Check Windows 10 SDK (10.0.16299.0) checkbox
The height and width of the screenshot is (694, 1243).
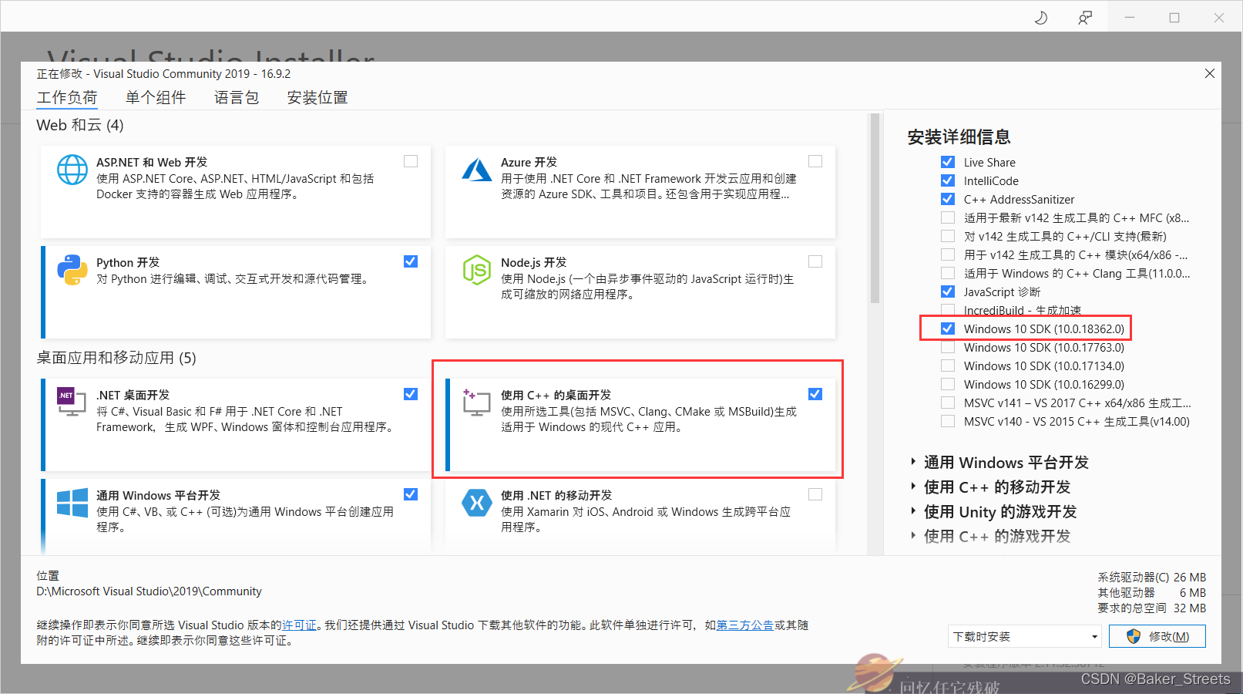click(x=948, y=384)
